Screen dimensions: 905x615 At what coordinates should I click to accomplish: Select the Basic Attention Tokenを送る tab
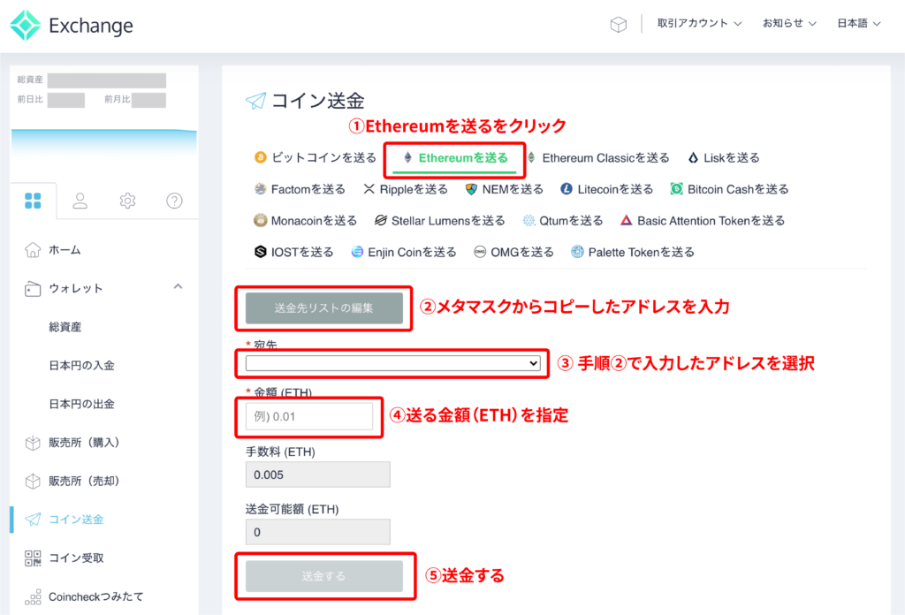pyautogui.click(x=703, y=220)
